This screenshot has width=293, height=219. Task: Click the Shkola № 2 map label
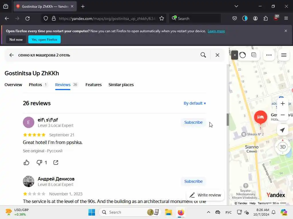click(x=255, y=134)
